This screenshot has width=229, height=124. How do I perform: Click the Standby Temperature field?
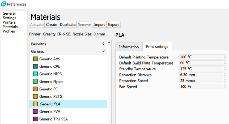[201, 69]
